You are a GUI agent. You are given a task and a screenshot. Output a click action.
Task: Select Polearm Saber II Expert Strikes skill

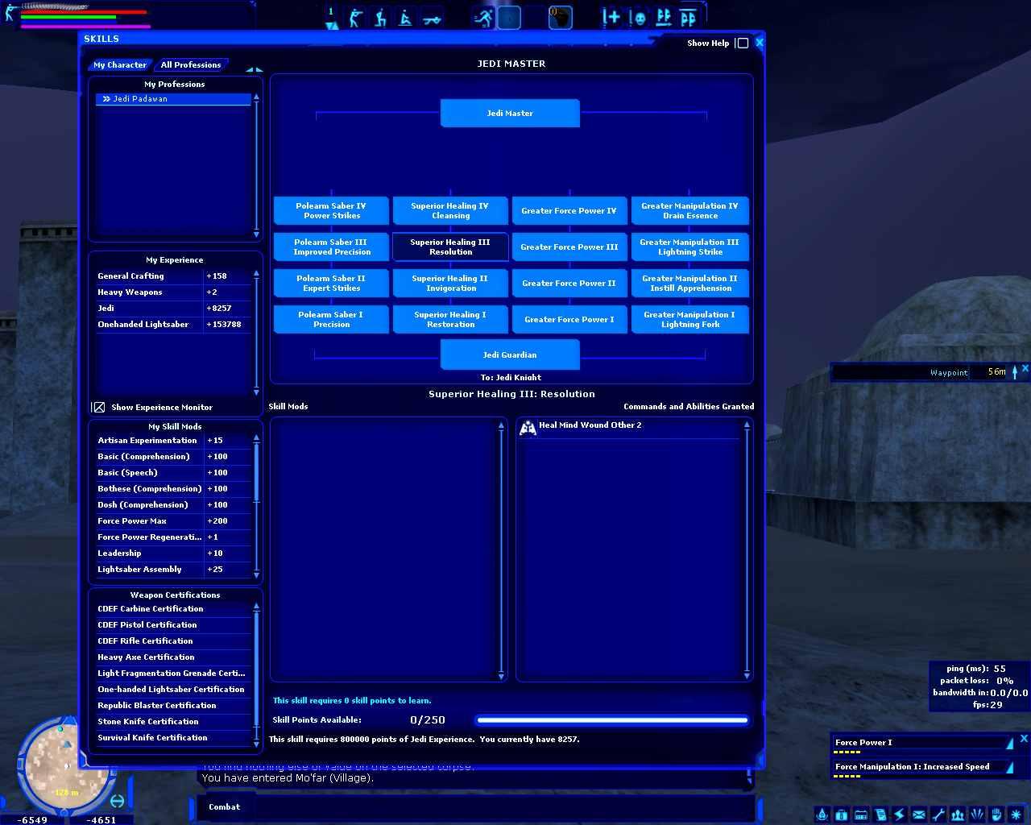(x=331, y=284)
